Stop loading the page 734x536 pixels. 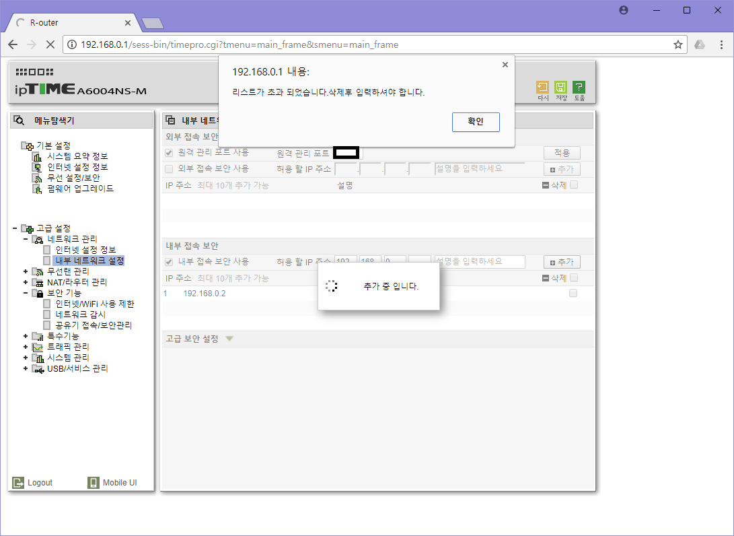50,44
